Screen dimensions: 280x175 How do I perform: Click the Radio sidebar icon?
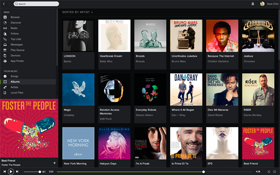pos(5,28)
